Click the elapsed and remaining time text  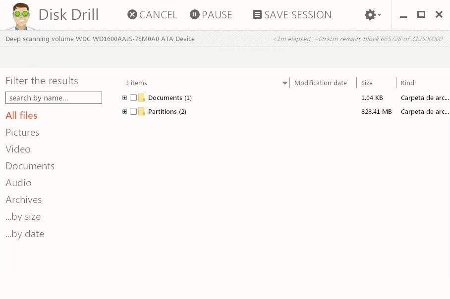point(358,39)
